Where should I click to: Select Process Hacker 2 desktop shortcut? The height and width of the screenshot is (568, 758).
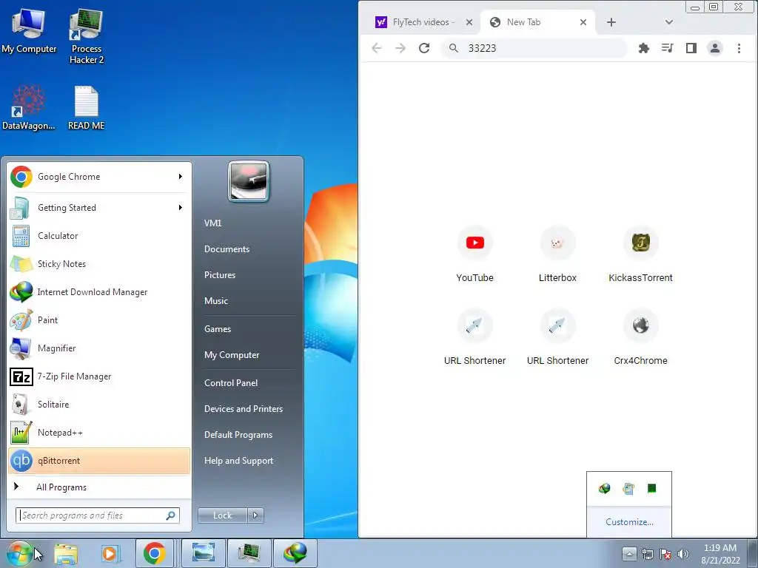point(86,36)
